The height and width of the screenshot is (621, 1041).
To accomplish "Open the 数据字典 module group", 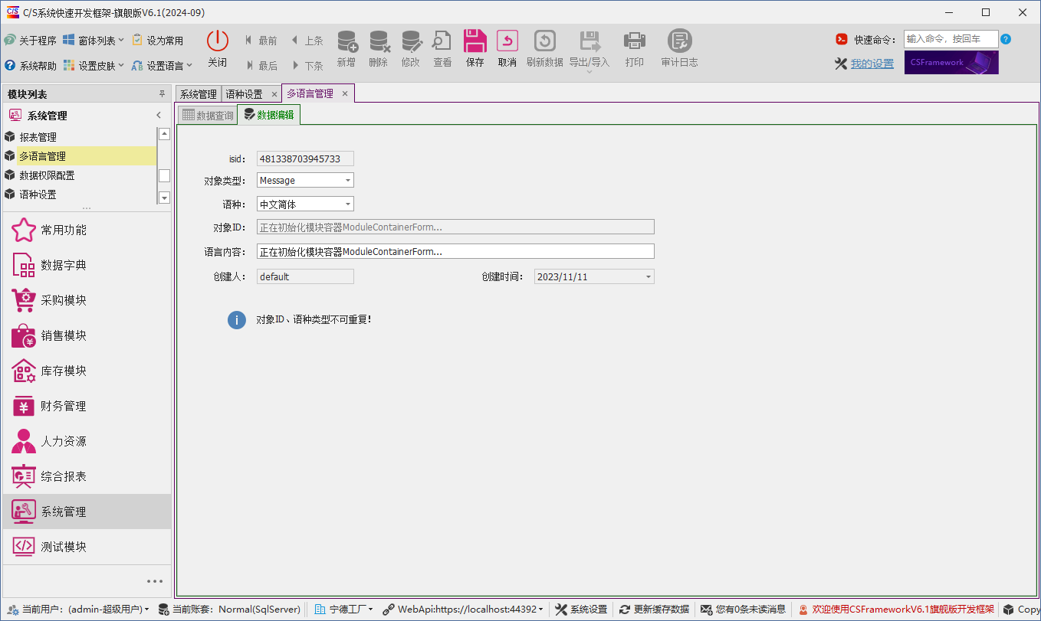I will (x=87, y=265).
